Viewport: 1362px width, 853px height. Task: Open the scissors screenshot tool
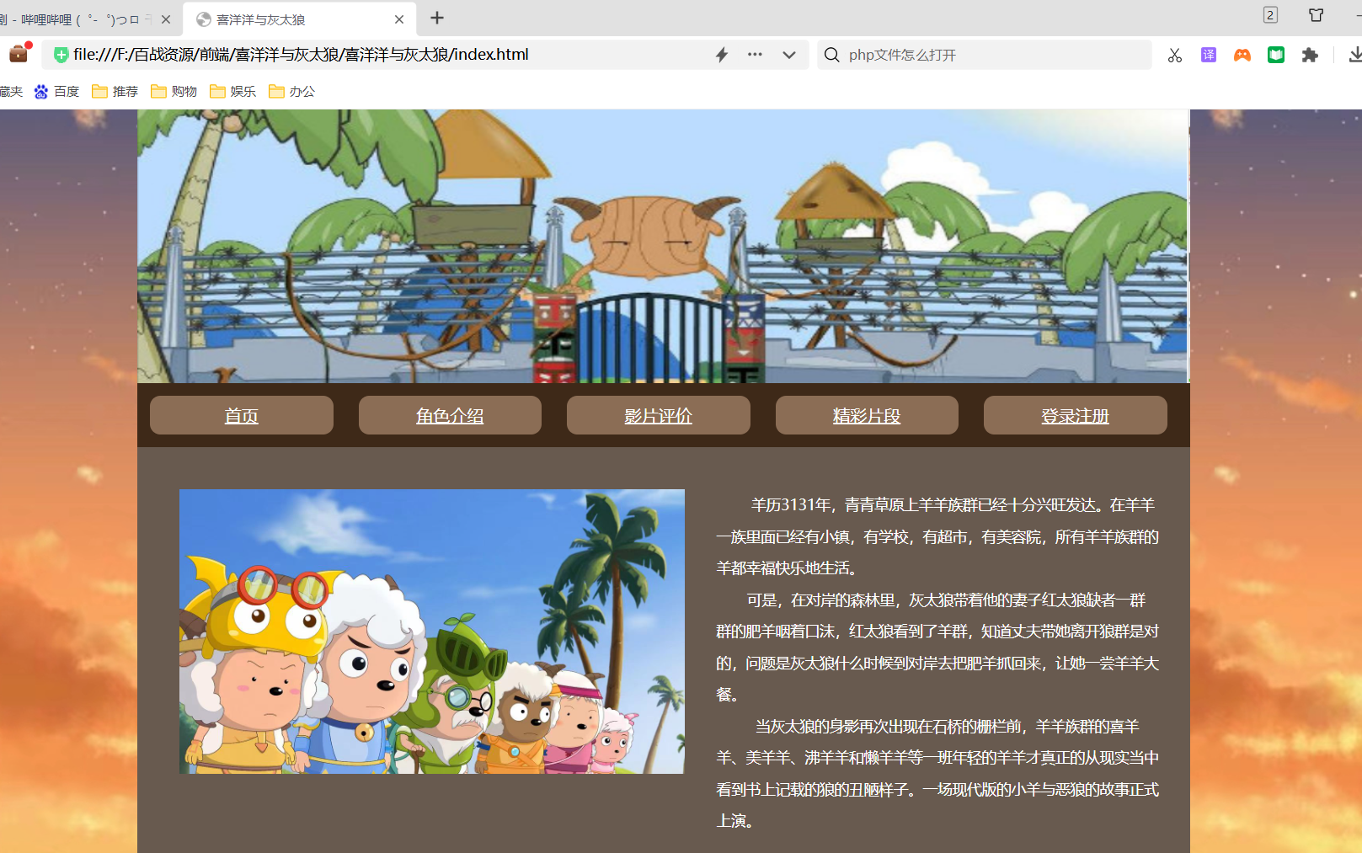tap(1175, 56)
